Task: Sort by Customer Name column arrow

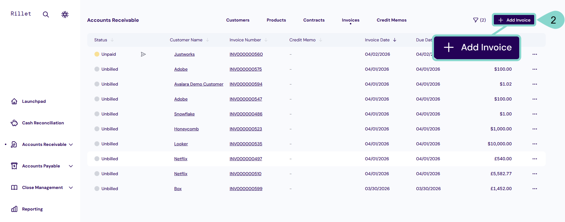Action: (x=207, y=40)
